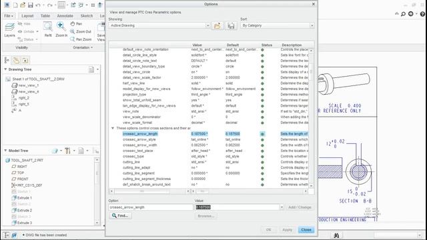Viewport: 427px width, 240px height.
Task: Click the Close button in Options dialog
Action: pos(306,230)
